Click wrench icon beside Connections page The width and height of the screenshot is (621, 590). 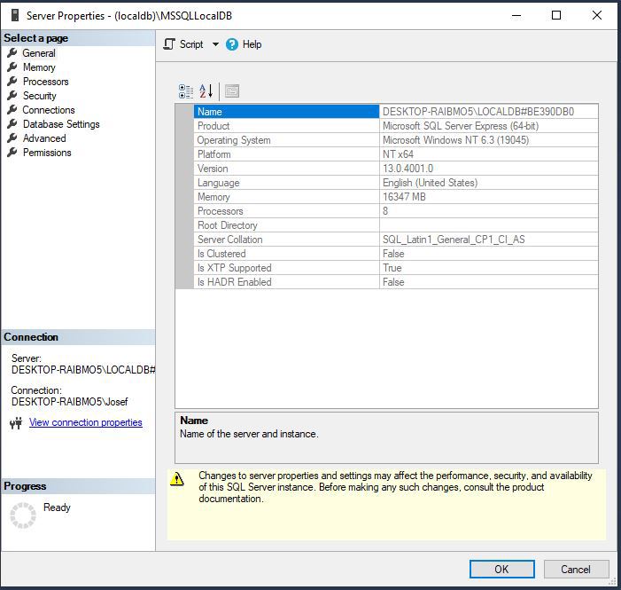pyautogui.click(x=12, y=109)
